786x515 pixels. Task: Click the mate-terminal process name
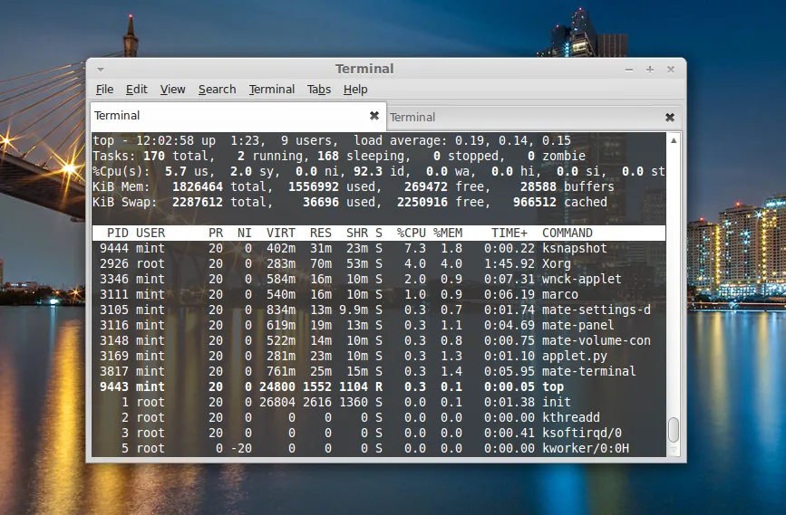589,371
